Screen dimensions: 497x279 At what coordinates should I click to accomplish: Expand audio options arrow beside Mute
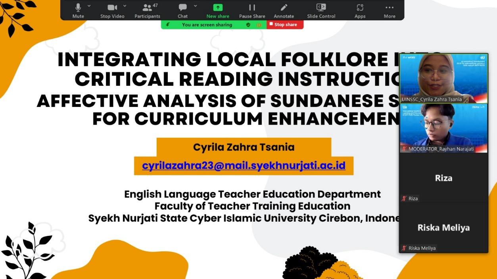pos(89,6)
